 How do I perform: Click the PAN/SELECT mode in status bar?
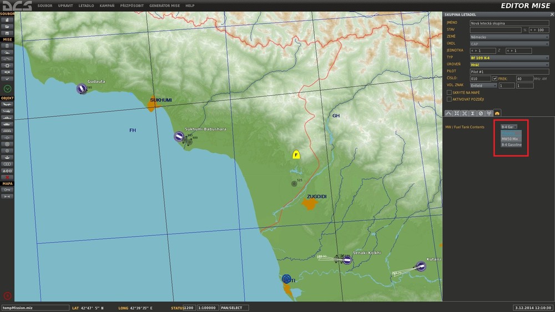tap(234, 308)
